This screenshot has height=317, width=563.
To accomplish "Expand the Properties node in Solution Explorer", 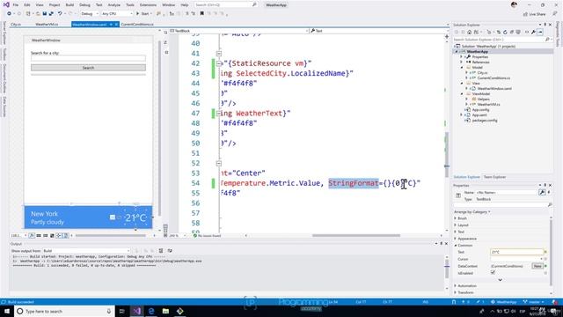I will [462, 56].
